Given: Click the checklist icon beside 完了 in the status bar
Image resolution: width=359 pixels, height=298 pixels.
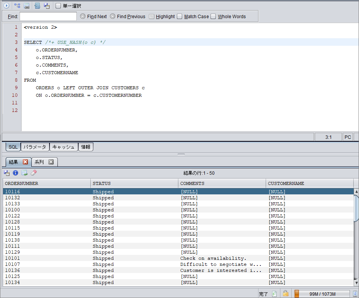Looking at the screenshot, I should (274, 294).
